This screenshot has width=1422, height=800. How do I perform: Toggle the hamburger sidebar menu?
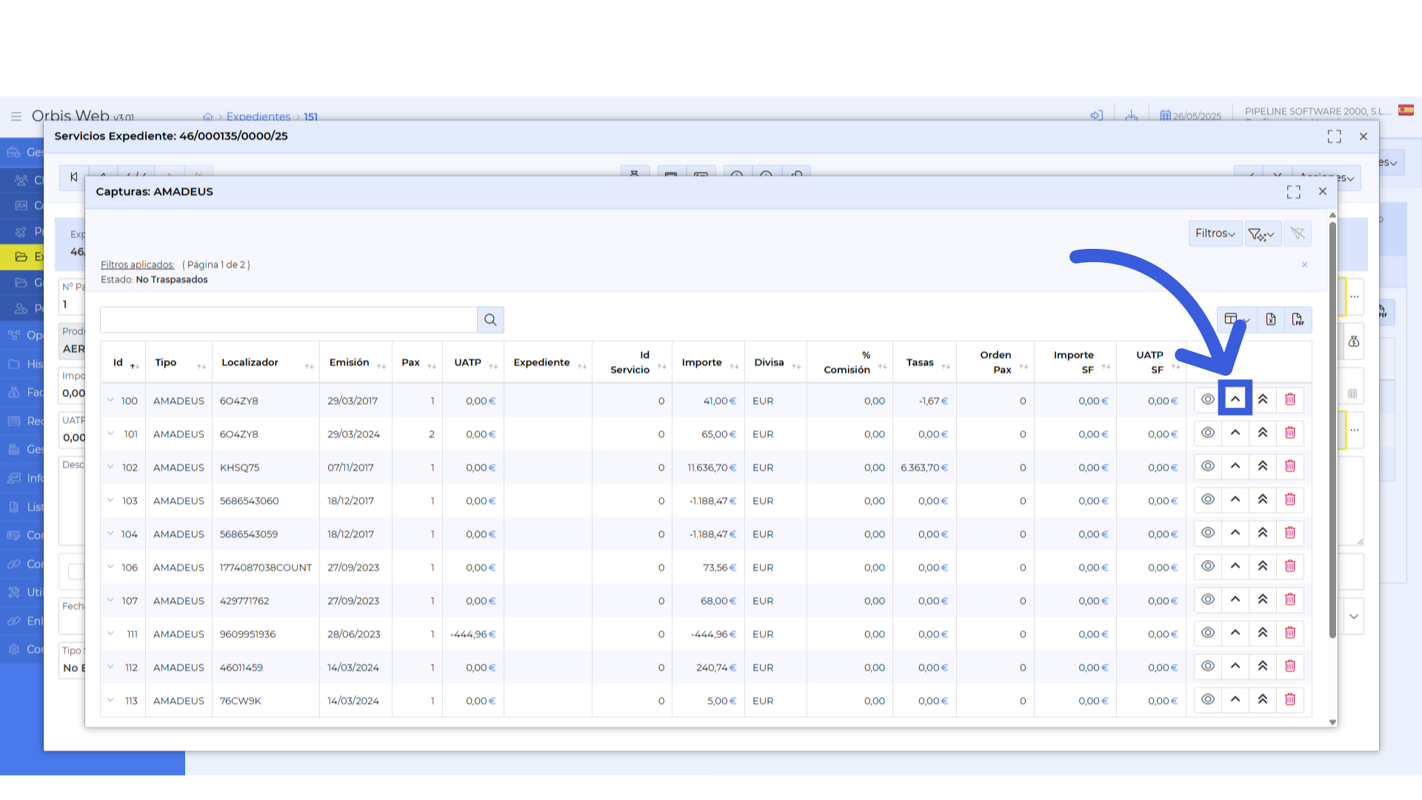tap(16, 116)
